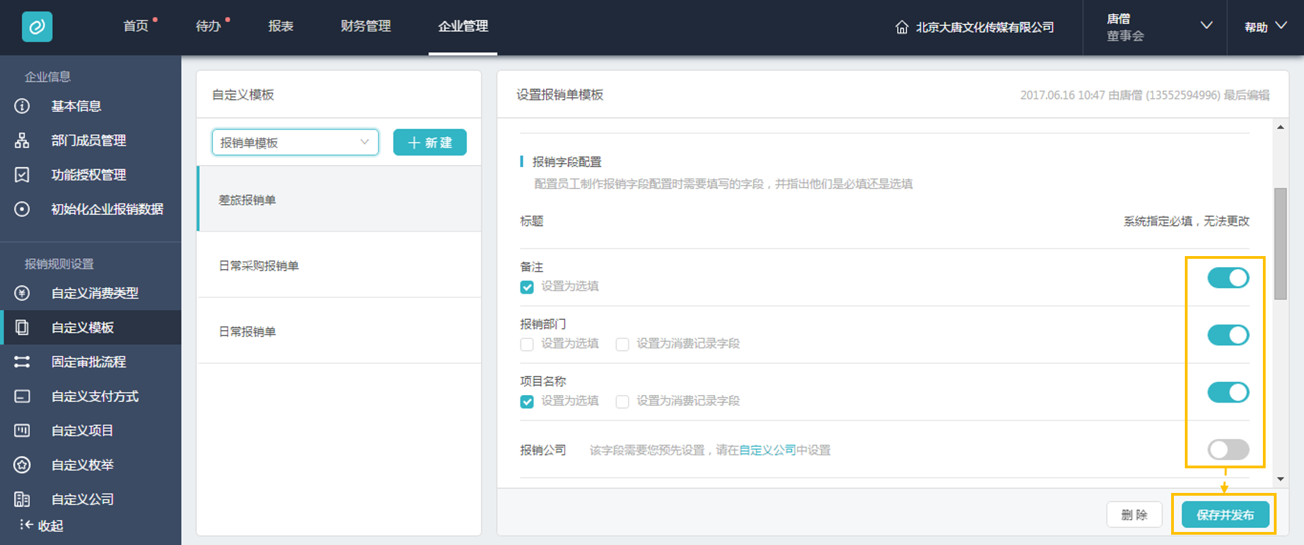This screenshot has width=1304, height=545.
Task: Open 功能授权管理 in the sidebar
Action: (90, 175)
